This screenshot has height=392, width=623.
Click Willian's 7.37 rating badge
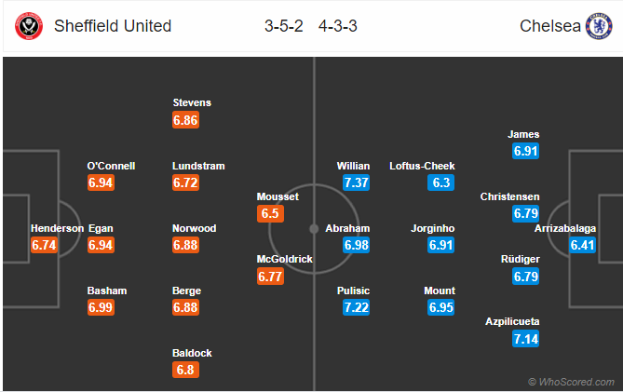point(357,182)
